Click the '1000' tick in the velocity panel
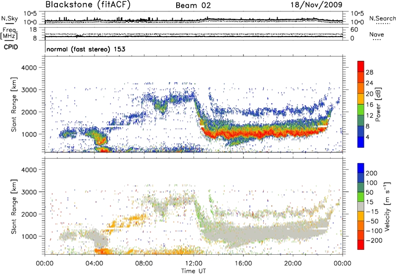Image resolution: width=396 pixels, height=274 pixels. [x=29, y=236]
